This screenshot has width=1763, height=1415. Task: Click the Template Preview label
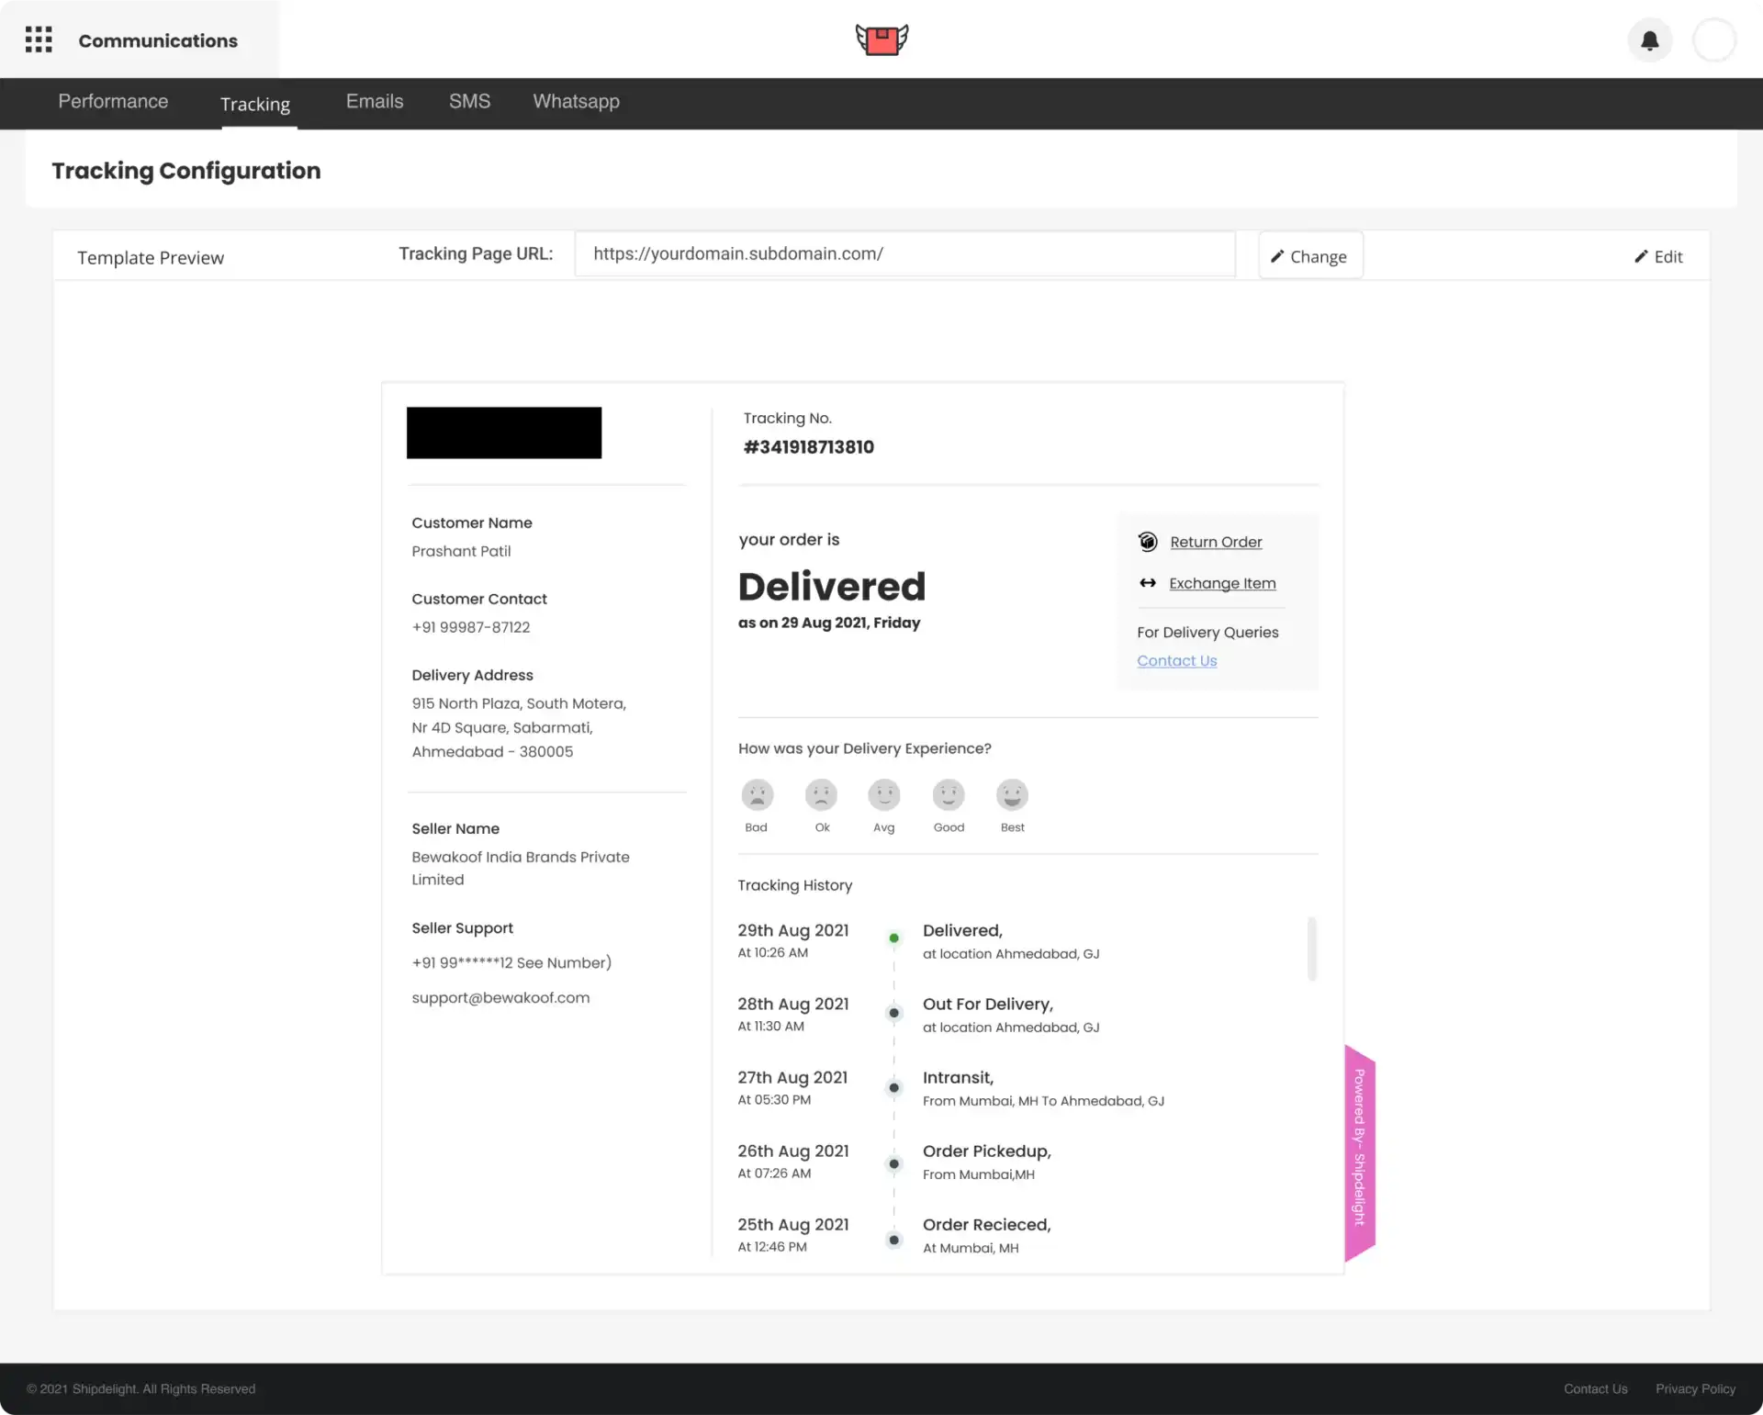151,258
